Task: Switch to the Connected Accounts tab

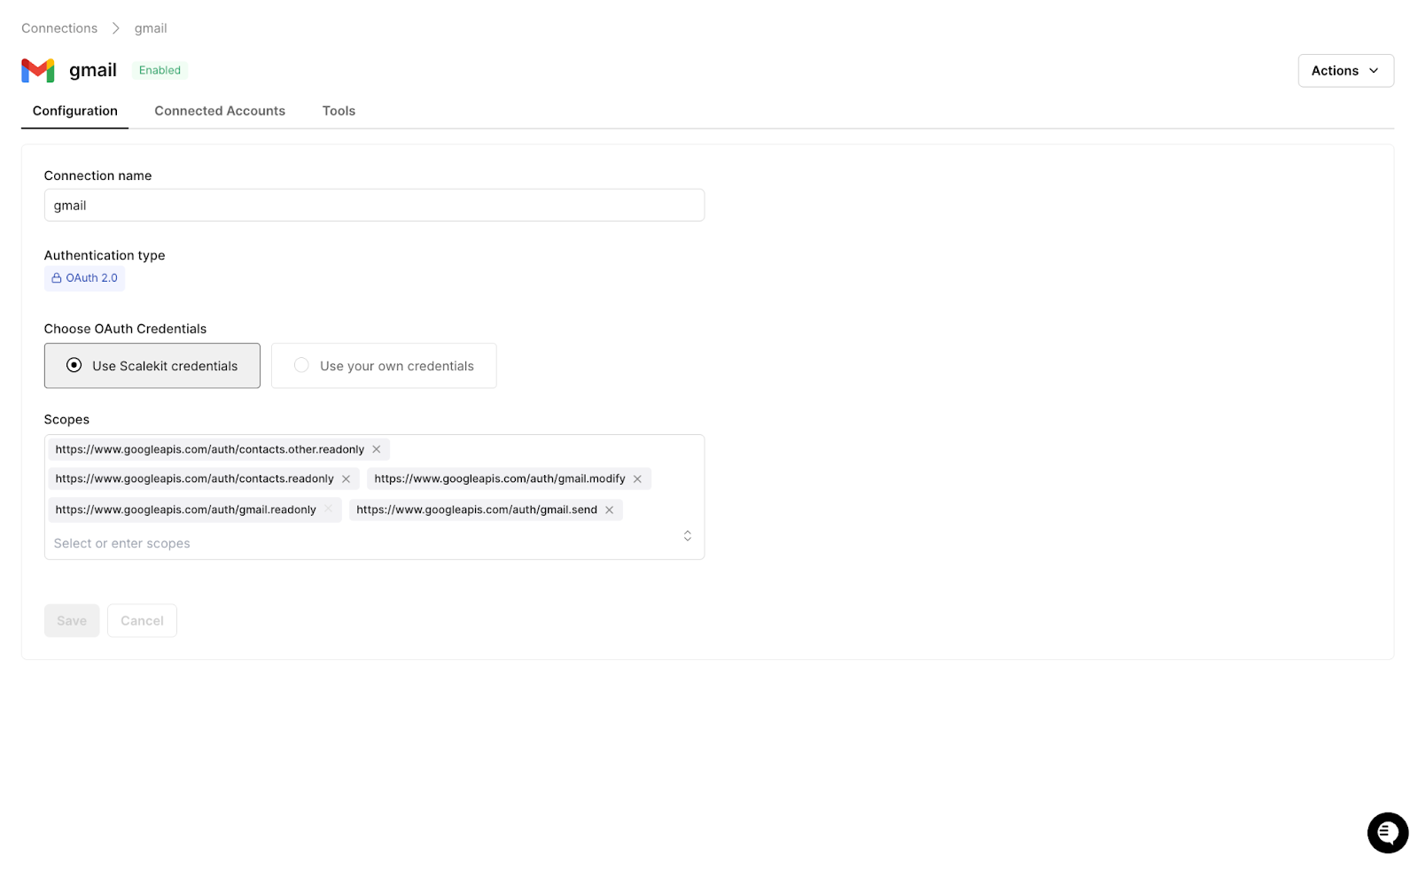Action: click(x=220, y=111)
